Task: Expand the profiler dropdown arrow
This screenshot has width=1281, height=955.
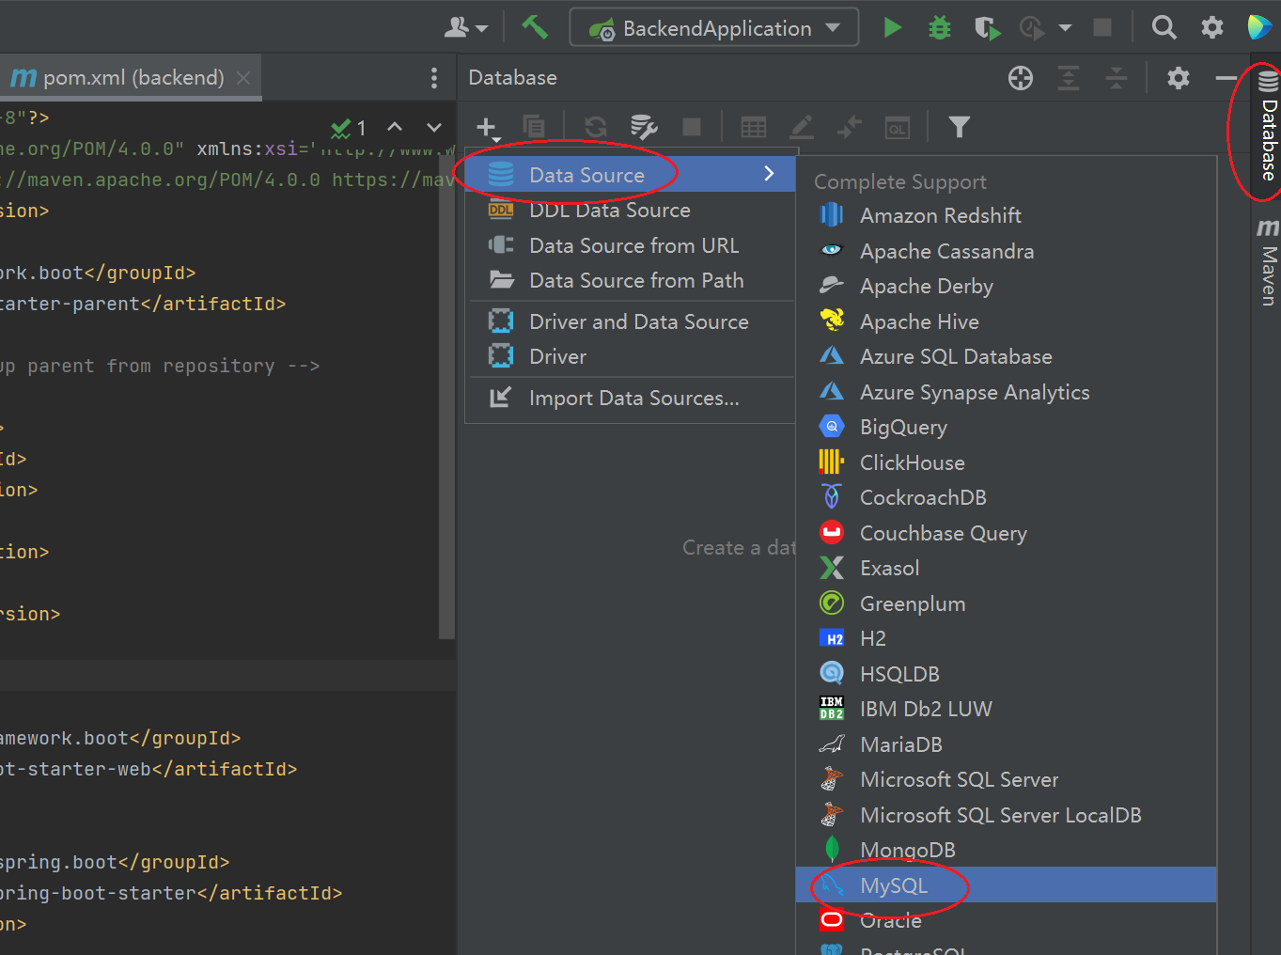Action: [x=1065, y=28]
